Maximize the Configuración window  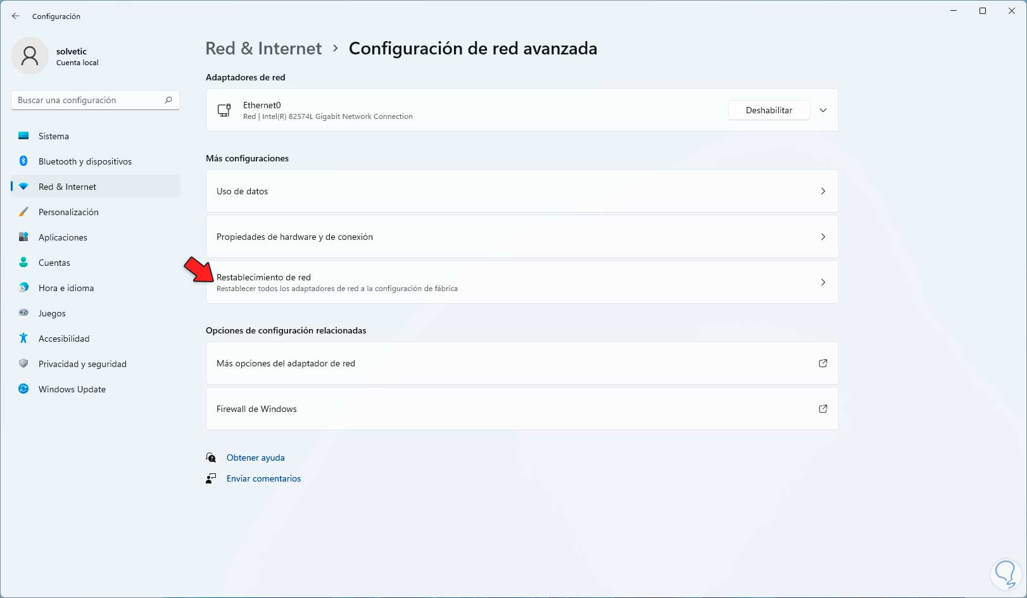pos(983,11)
